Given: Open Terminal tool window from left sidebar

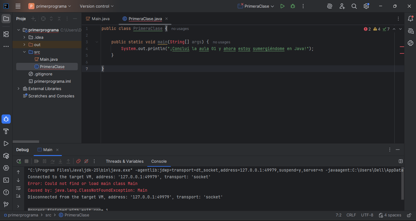Looking at the screenshot, I should pyautogui.click(x=6, y=180).
